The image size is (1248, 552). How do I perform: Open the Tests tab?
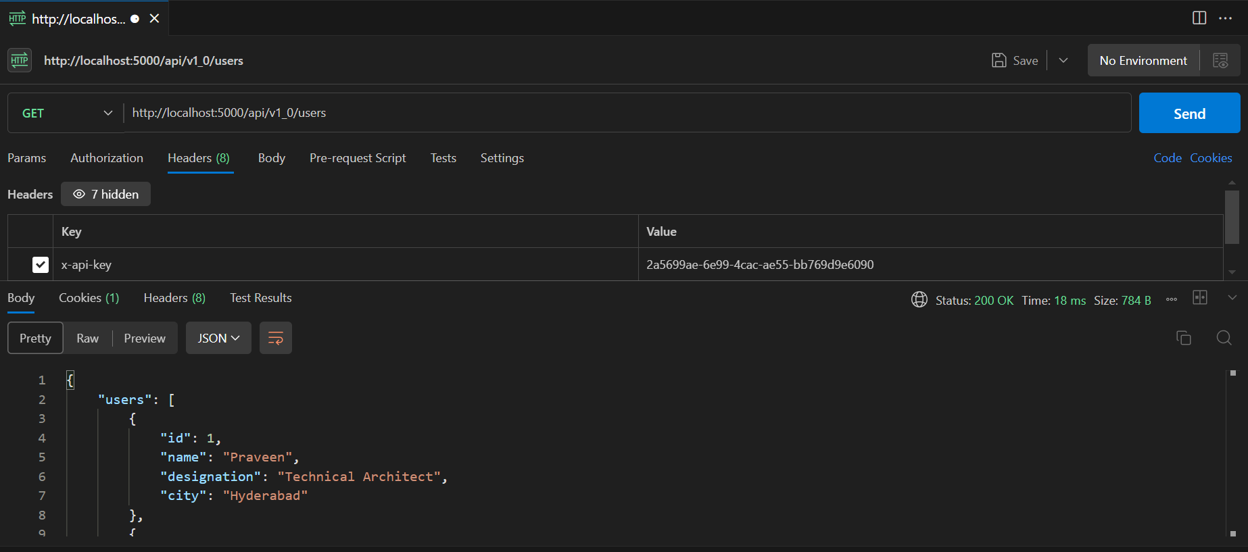443,158
